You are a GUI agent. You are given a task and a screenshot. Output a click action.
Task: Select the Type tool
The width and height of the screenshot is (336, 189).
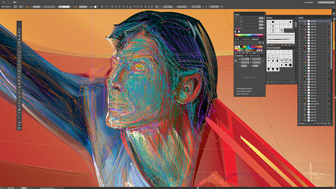(x=19, y=46)
